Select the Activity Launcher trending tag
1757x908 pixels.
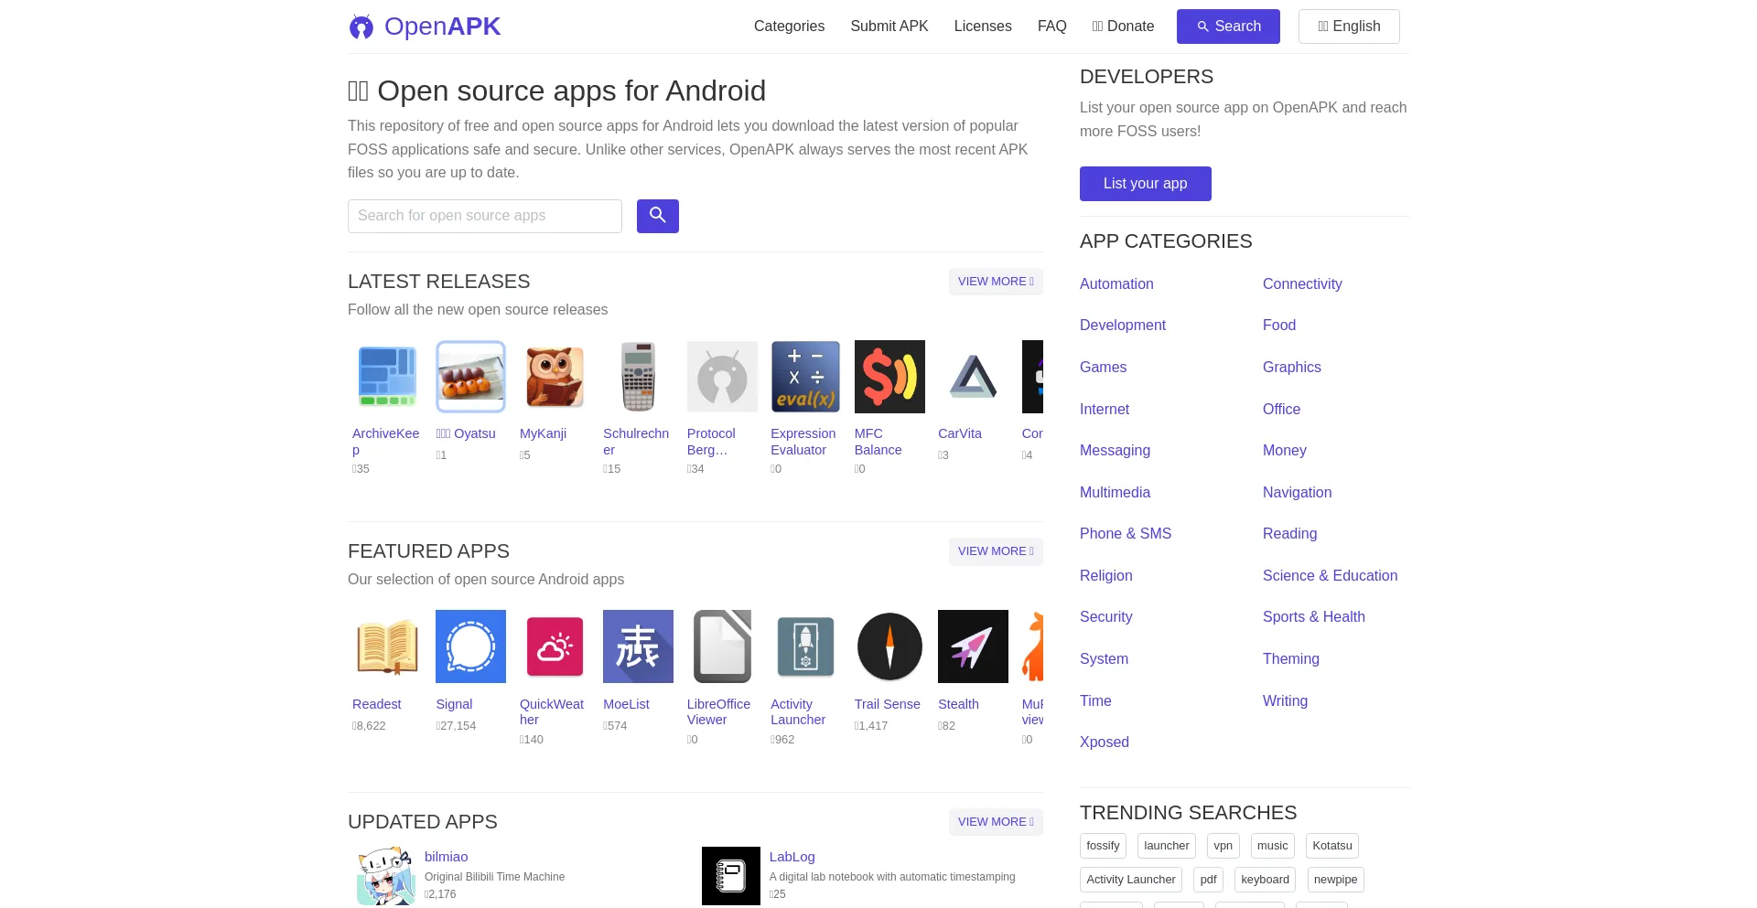tap(1131, 880)
